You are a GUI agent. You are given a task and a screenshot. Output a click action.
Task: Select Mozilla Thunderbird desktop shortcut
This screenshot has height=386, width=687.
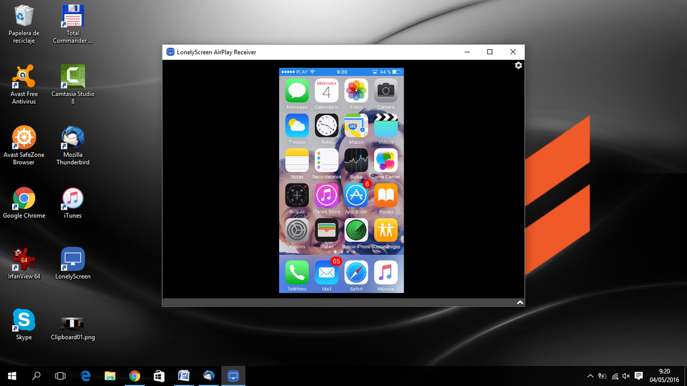72,146
